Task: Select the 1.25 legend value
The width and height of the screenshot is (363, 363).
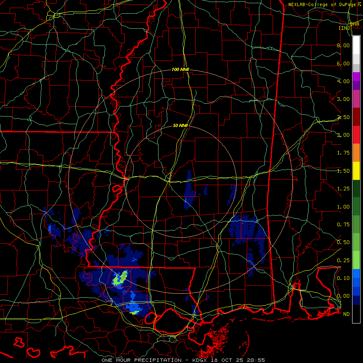Action: pos(343,189)
